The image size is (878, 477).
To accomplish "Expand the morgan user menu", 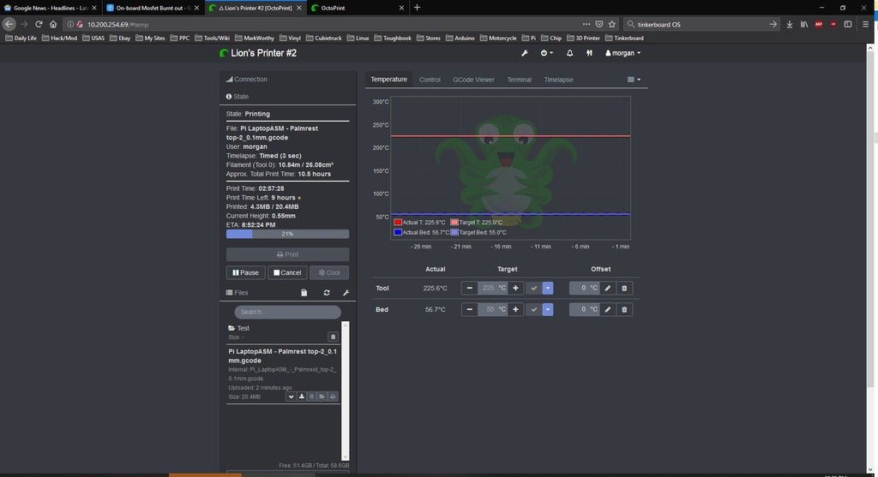I will 623,53.
